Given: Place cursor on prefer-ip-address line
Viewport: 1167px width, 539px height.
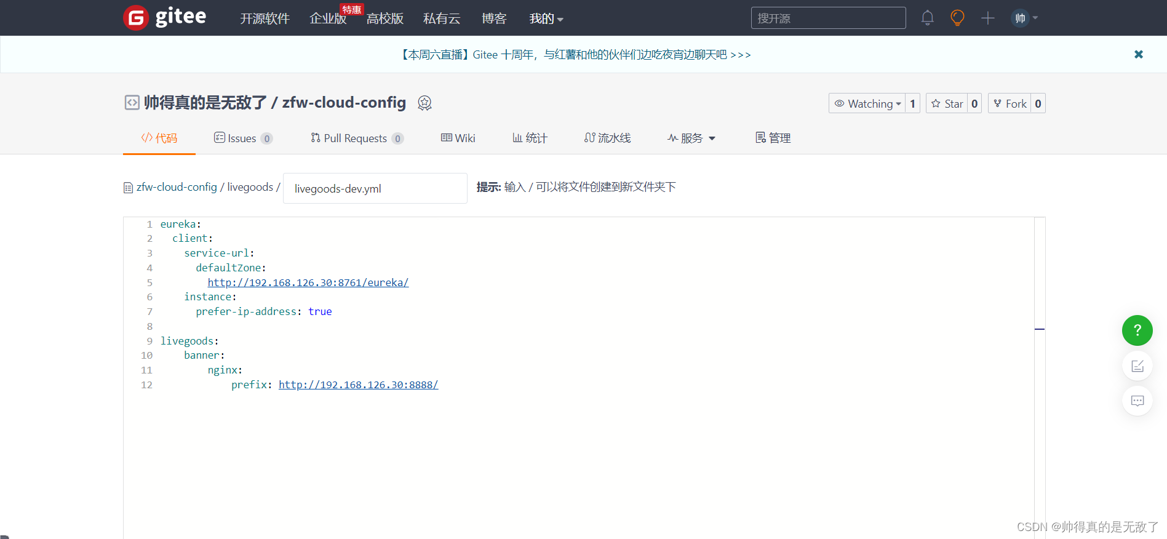Looking at the screenshot, I should 264,311.
